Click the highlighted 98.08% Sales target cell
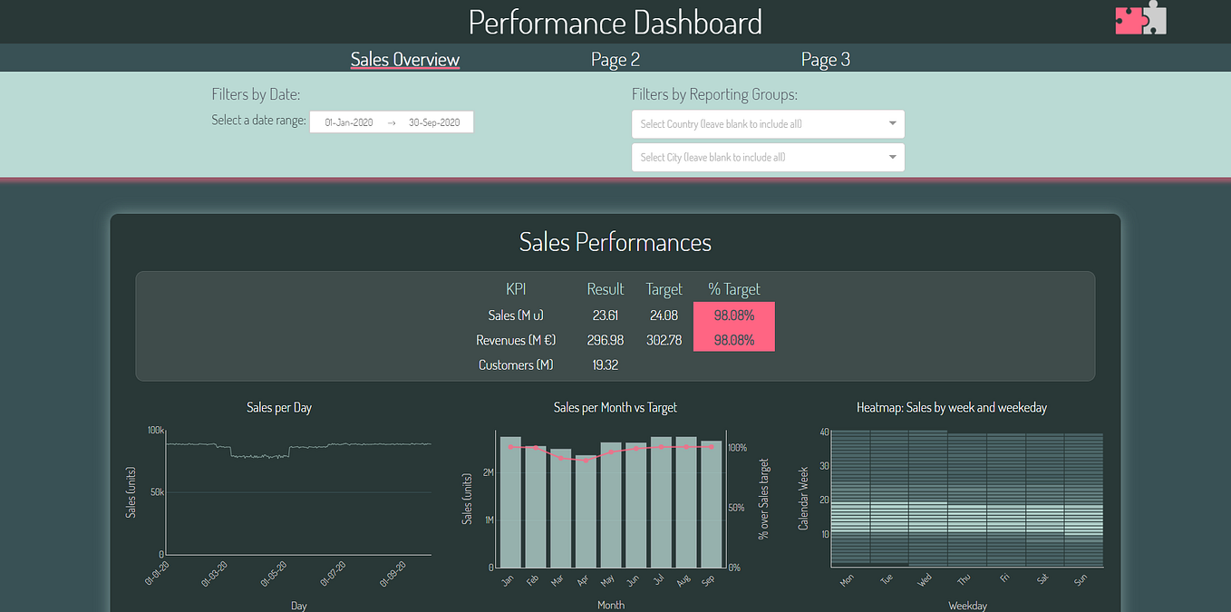 point(733,315)
